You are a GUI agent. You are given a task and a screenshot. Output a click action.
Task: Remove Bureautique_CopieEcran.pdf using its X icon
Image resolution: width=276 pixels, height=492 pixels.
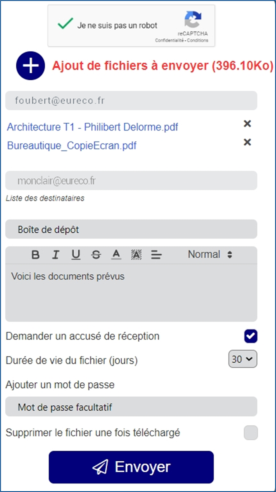coord(247,142)
